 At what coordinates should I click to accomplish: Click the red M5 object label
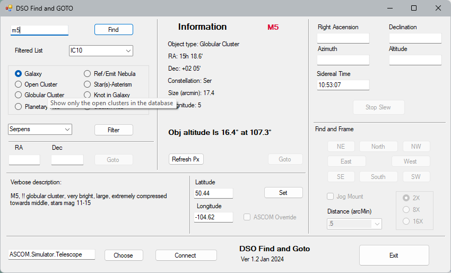coord(273,28)
